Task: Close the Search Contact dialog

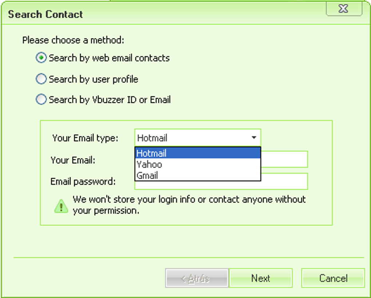Action: point(344,9)
